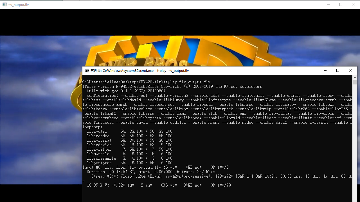Image resolution: width=360 pixels, height=202 pixels.
Task: Click the 'libavdevice' version row
Action: (x=129, y=145)
